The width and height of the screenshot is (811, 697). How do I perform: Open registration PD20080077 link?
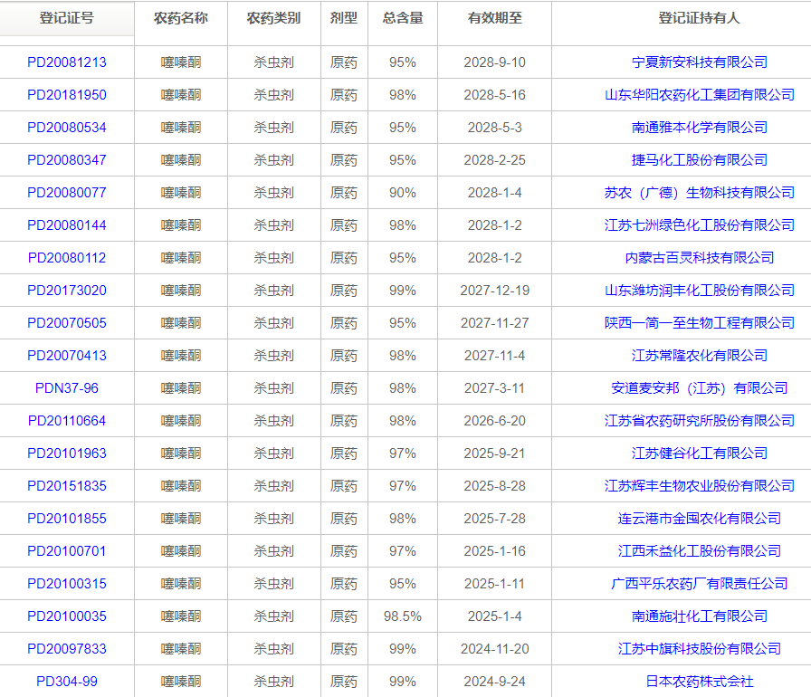[x=67, y=193]
